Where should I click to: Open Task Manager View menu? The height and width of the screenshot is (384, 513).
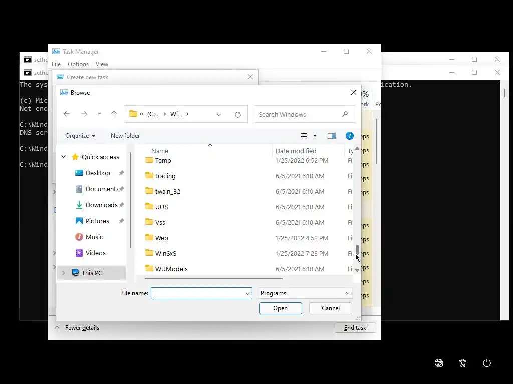(x=102, y=64)
